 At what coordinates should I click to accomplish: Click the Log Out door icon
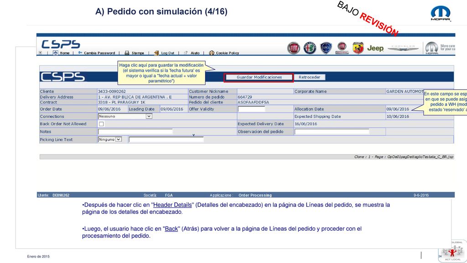click(156, 53)
